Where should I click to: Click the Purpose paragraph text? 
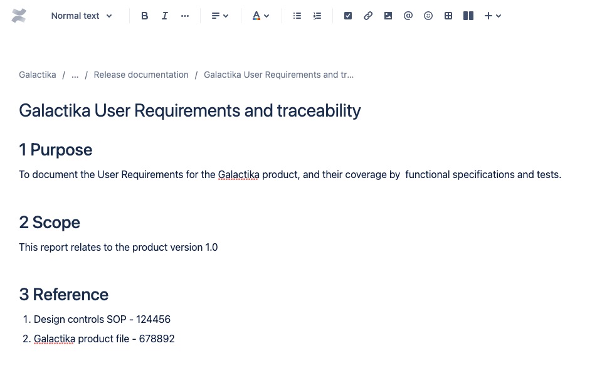290,174
